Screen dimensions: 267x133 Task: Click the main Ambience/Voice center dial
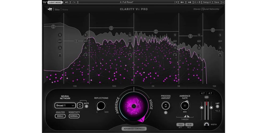(134, 106)
